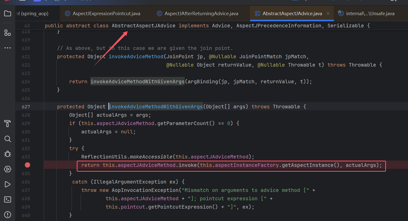Viewport: 408px width, 221px height.
Task: Remove the breakpoint on the invoke line
Action: pyautogui.click(x=27, y=165)
